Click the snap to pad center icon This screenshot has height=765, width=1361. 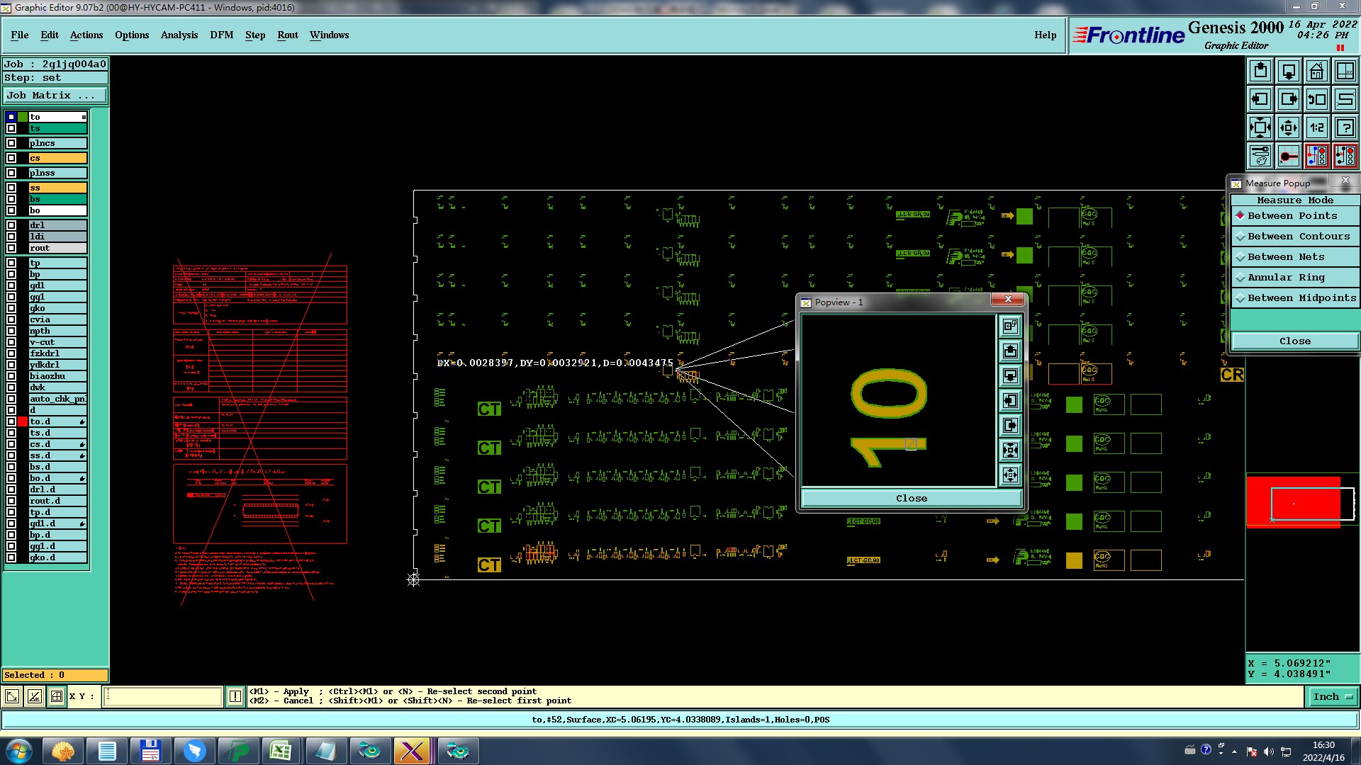tap(1288, 156)
